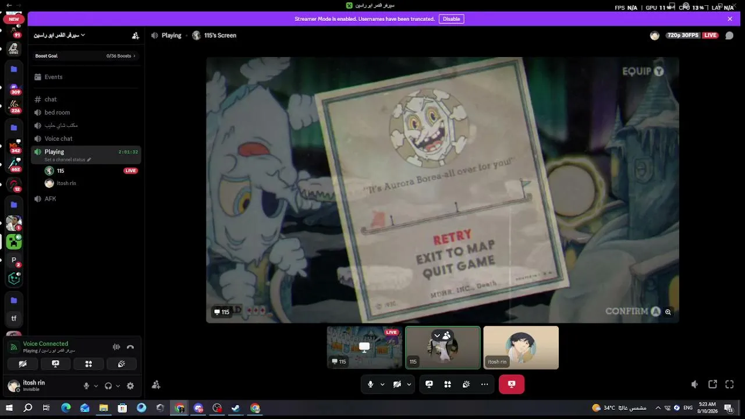Edit channel status pencil icon
Viewport: 745px width, 419px height.
(89, 159)
